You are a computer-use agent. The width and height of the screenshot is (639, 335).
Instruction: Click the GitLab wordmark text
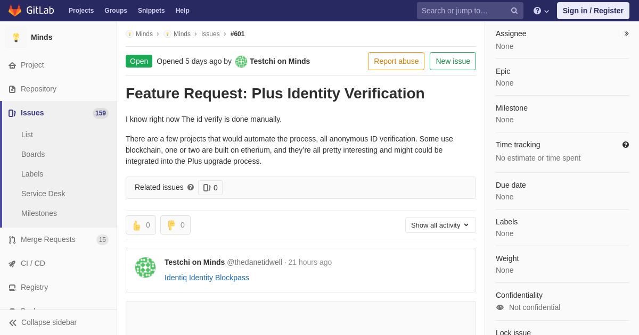click(x=40, y=11)
